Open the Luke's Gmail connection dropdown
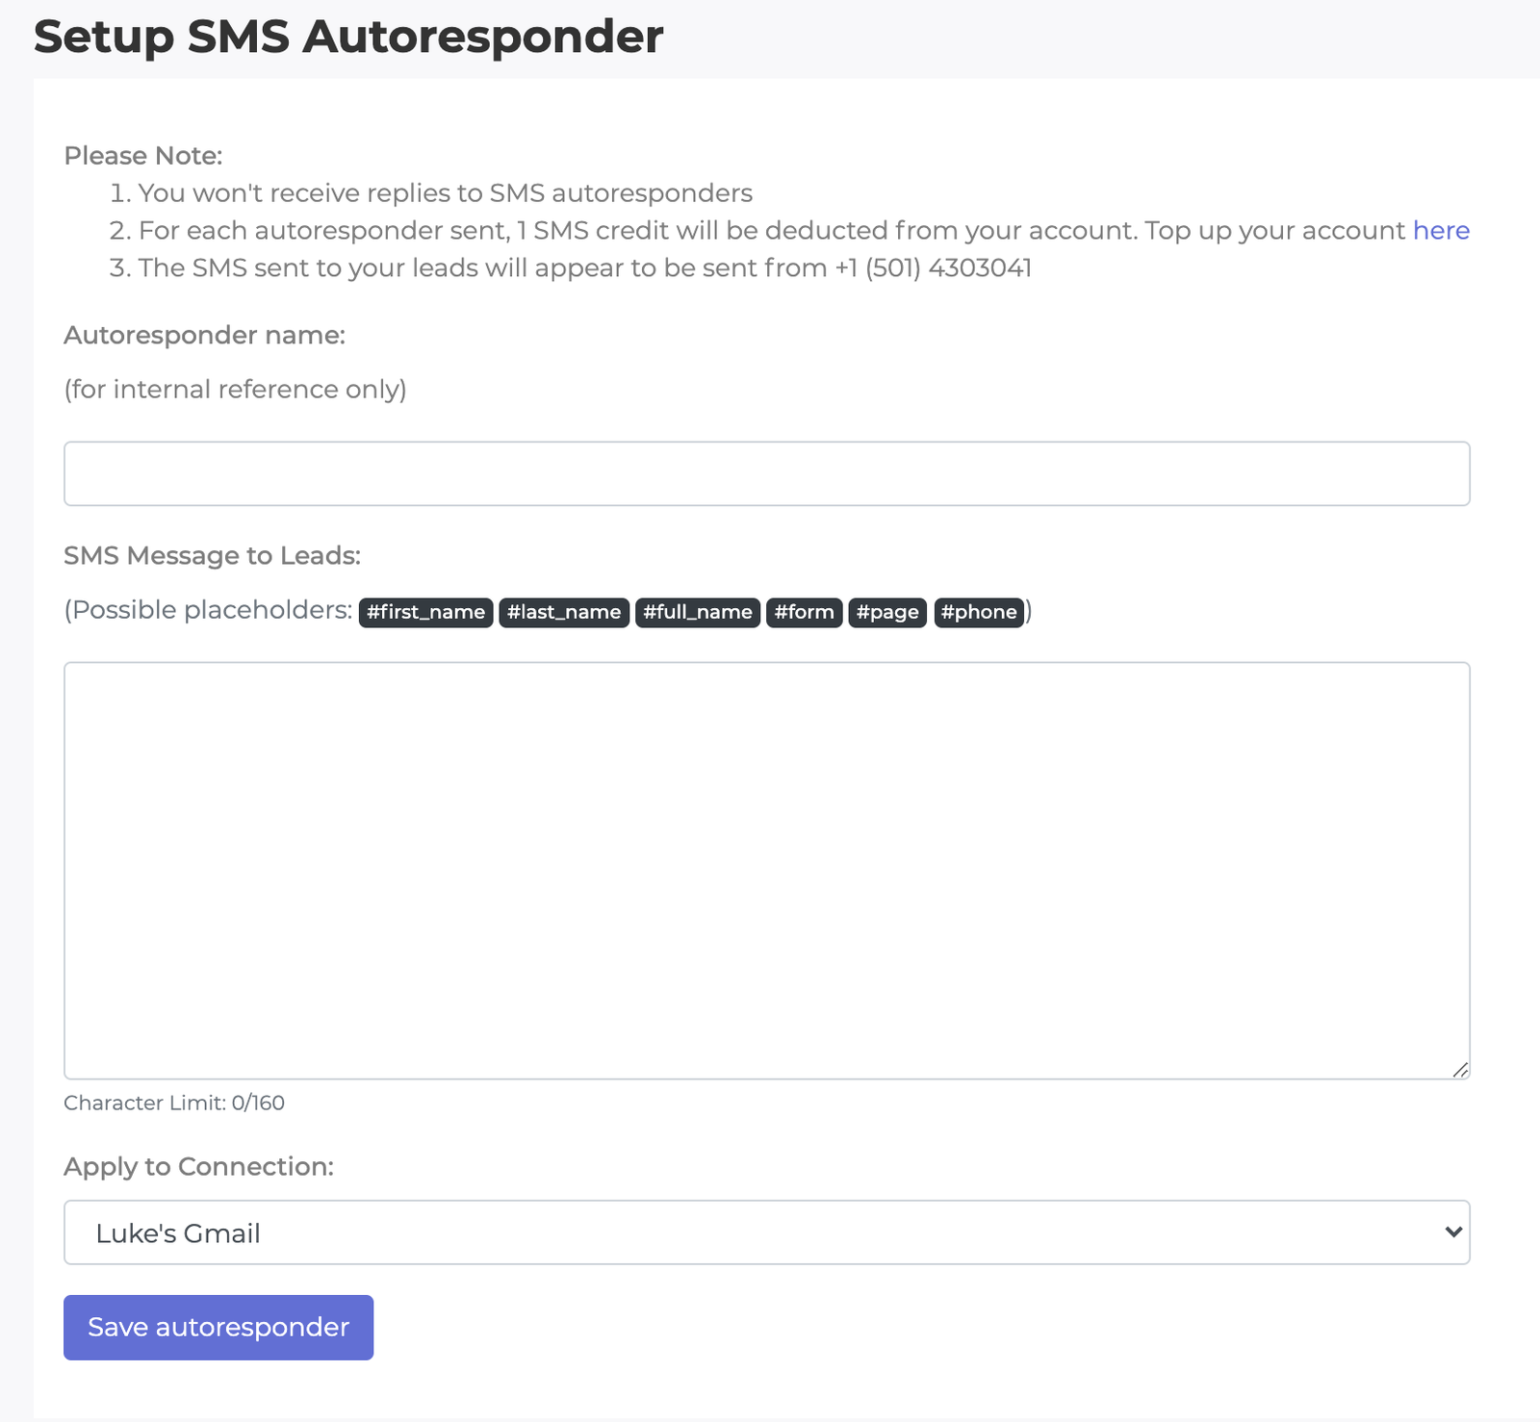Image resolution: width=1540 pixels, height=1422 pixels. [x=766, y=1232]
